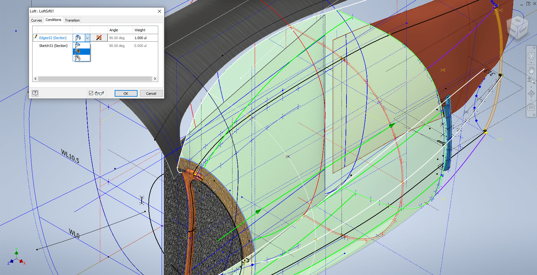
Task: Open the Transition tab
Action: (x=72, y=20)
